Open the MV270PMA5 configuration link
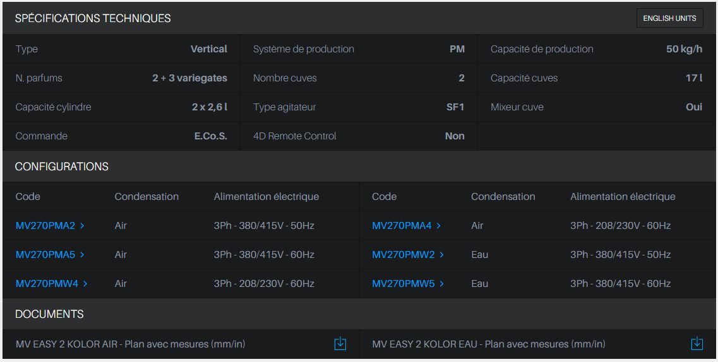Image resolution: width=718 pixels, height=362 pixels. (x=45, y=255)
